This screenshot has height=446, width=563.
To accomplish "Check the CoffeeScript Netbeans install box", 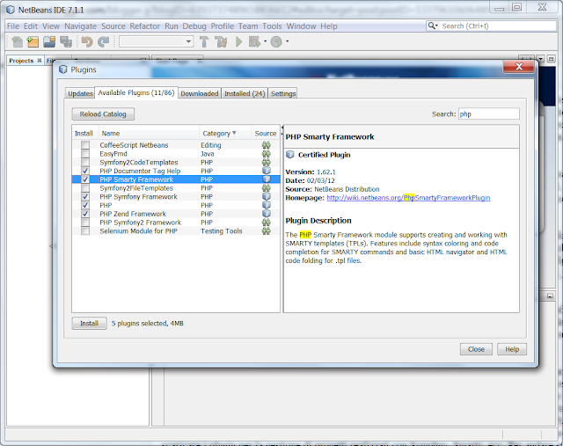I will (85, 145).
